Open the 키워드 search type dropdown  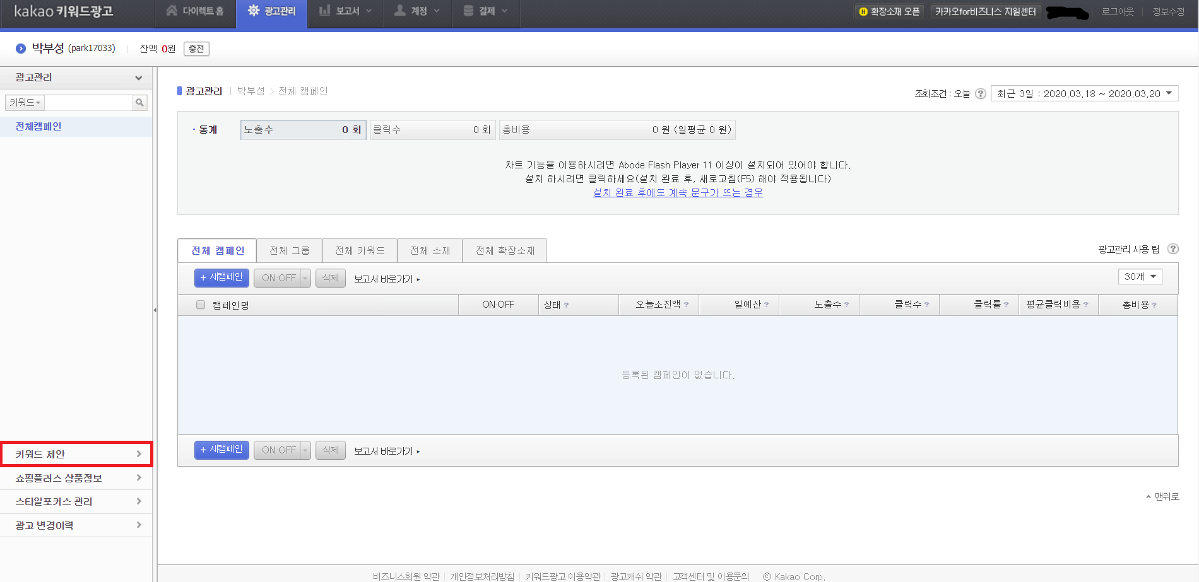coord(25,102)
